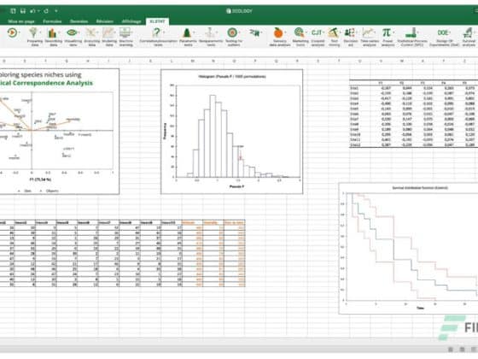Open Conjoint analysis CJT icon
The height and width of the screenshot is (359, 478).
coord(317,32)
